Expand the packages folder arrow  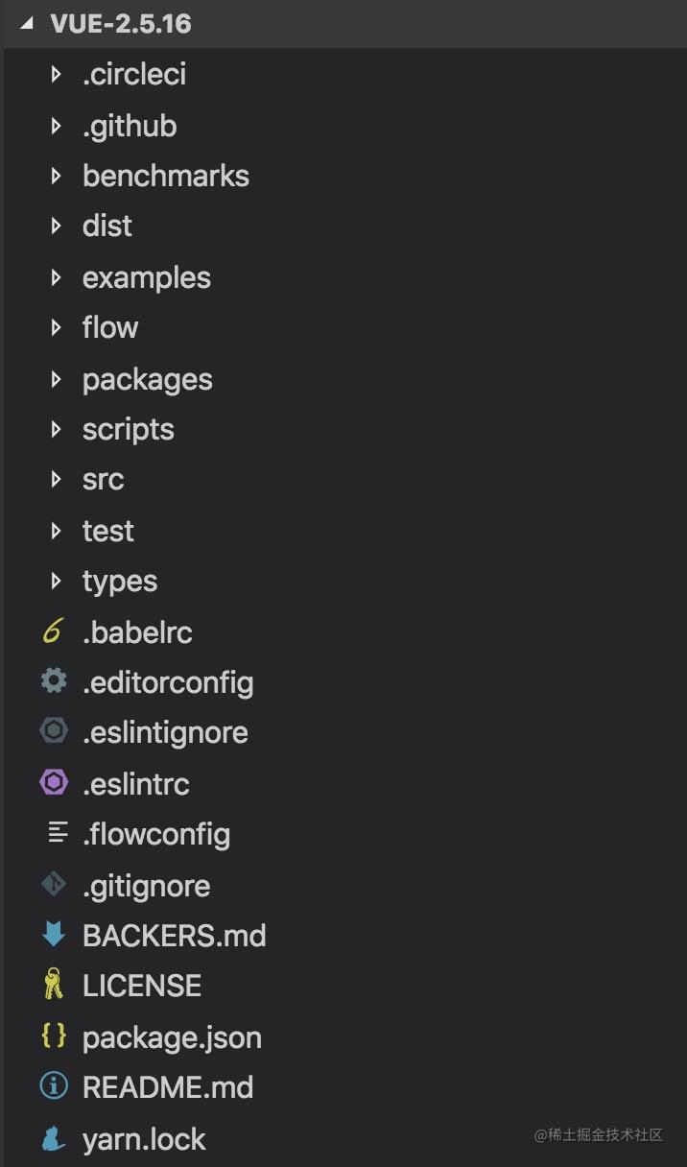click(x=57, y=379)
